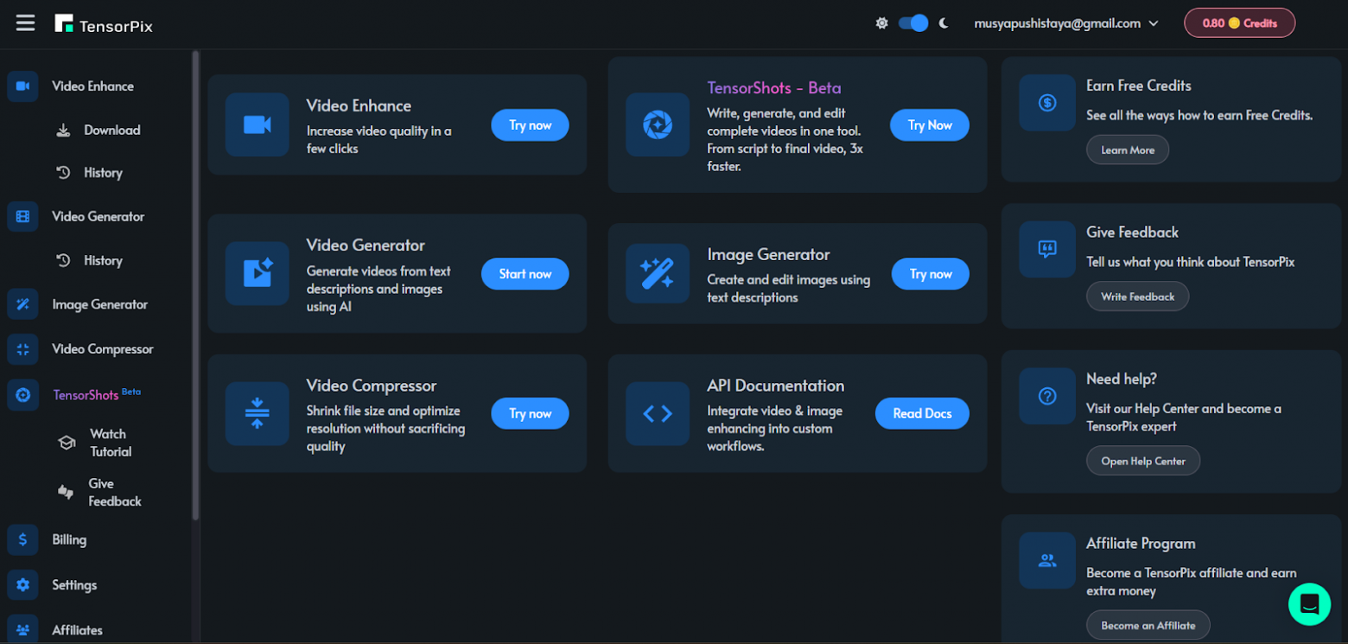
Task: Open the hamburger menu icon
Action: click(26, 23)
